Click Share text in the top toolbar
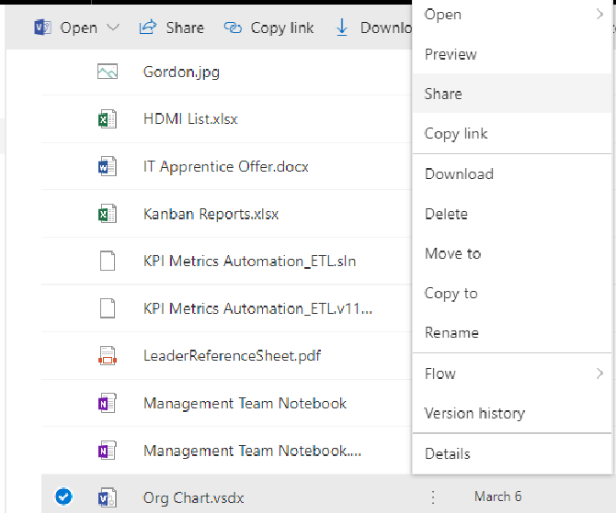Image resolution: width=616 pixels, height=513 pixels. coord(185,28)
